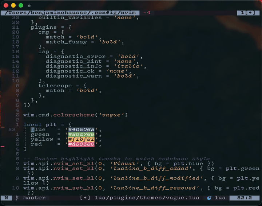Click the 52:2 cursor position indicator
Image resolution: width=262 pixels, height=206 pixels.
245,198
